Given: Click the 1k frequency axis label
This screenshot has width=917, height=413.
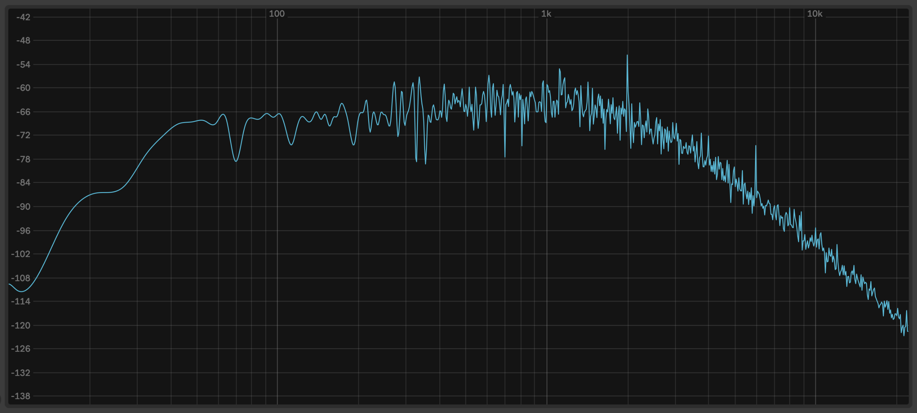Looking at the screenshot, I should click(x=546, y=14).
